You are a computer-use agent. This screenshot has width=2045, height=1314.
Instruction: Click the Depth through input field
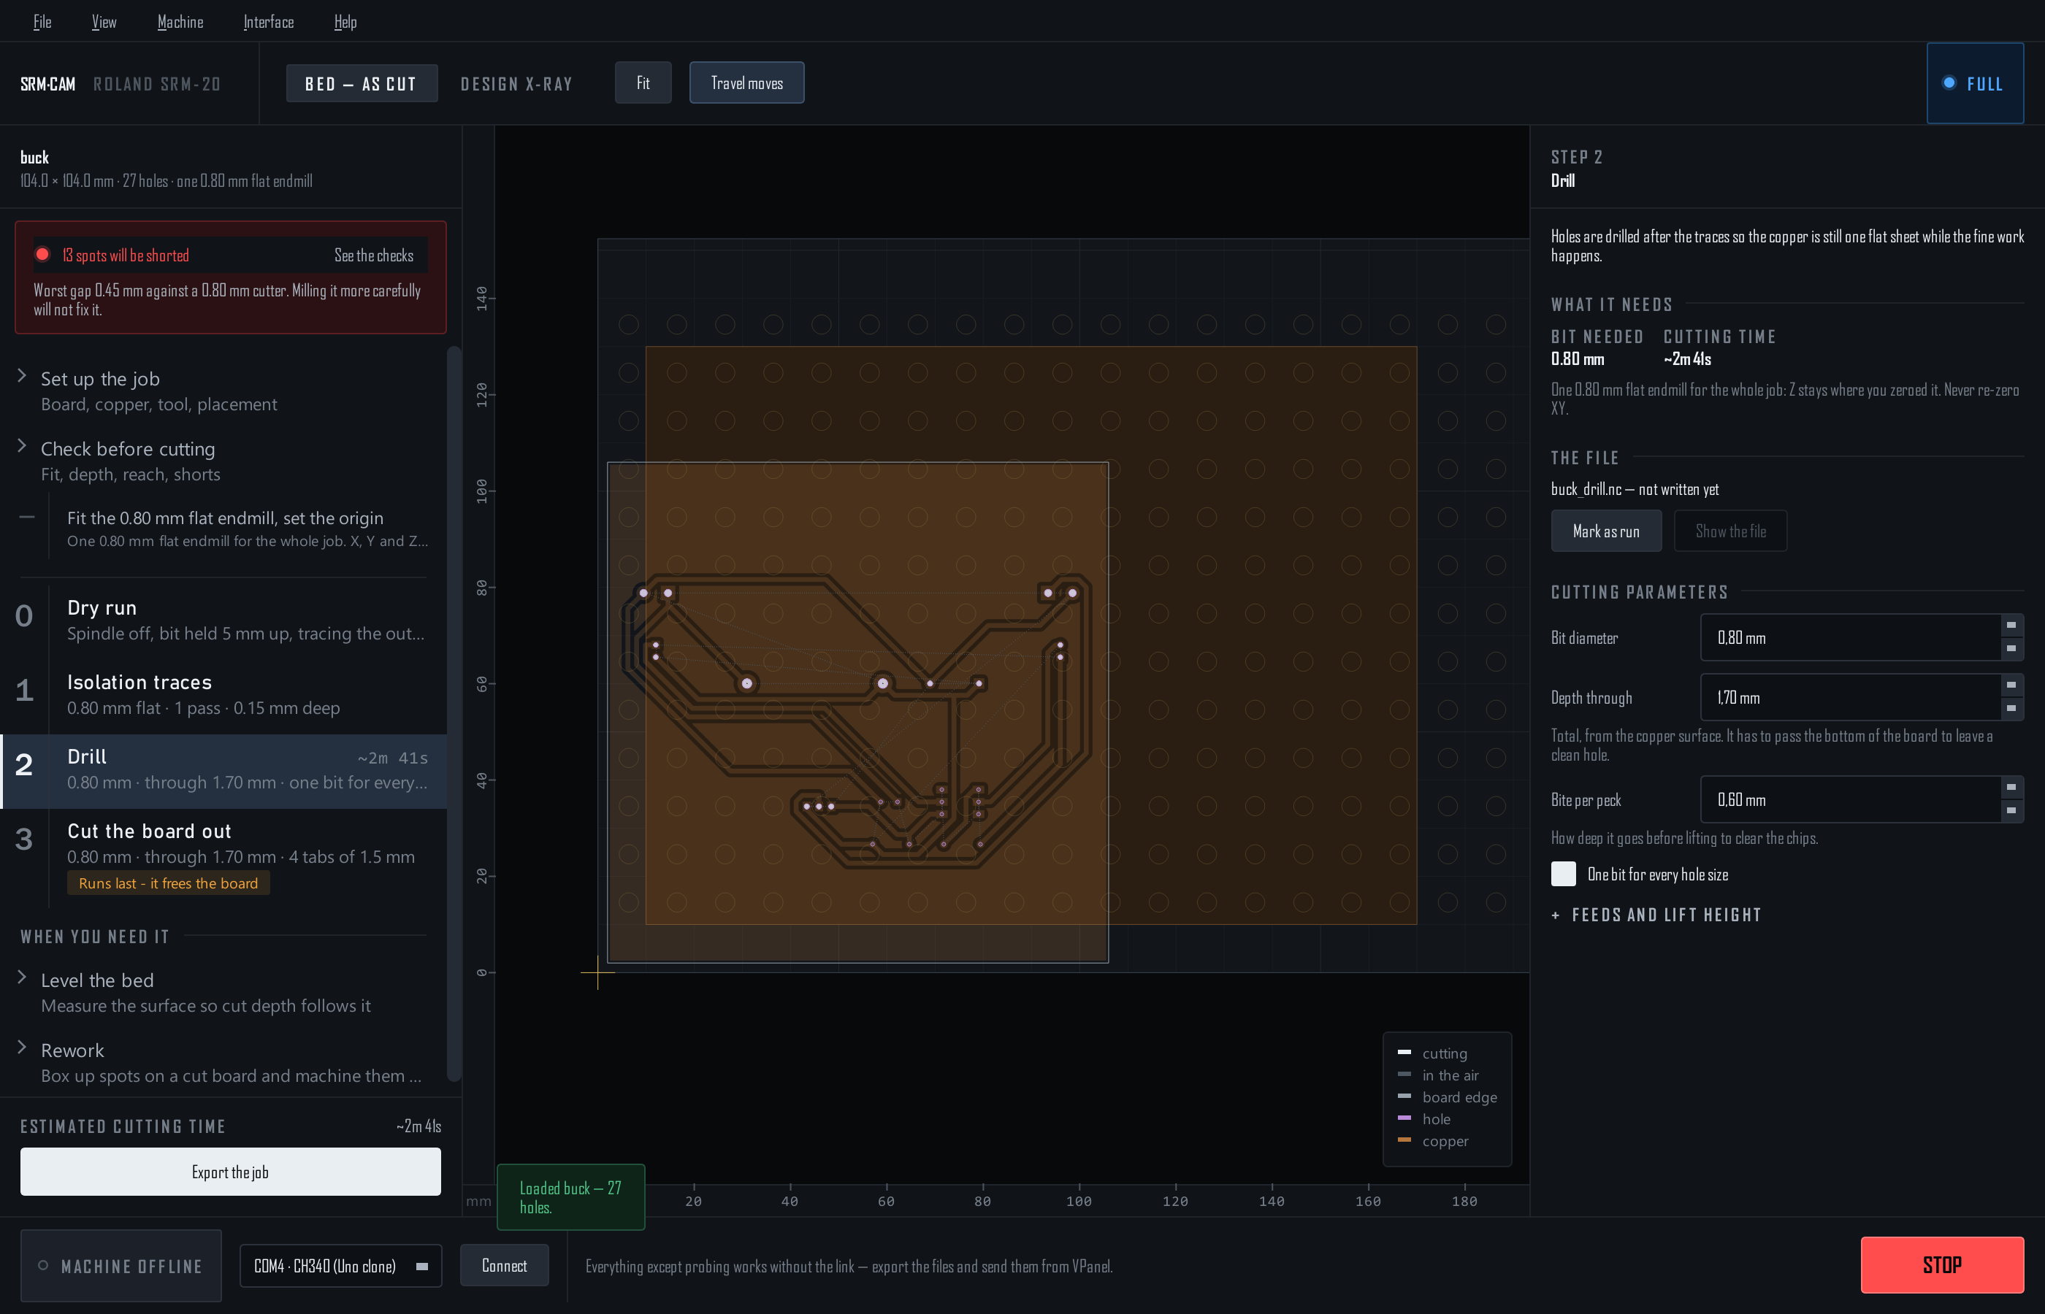click(x=1851, y=697)
